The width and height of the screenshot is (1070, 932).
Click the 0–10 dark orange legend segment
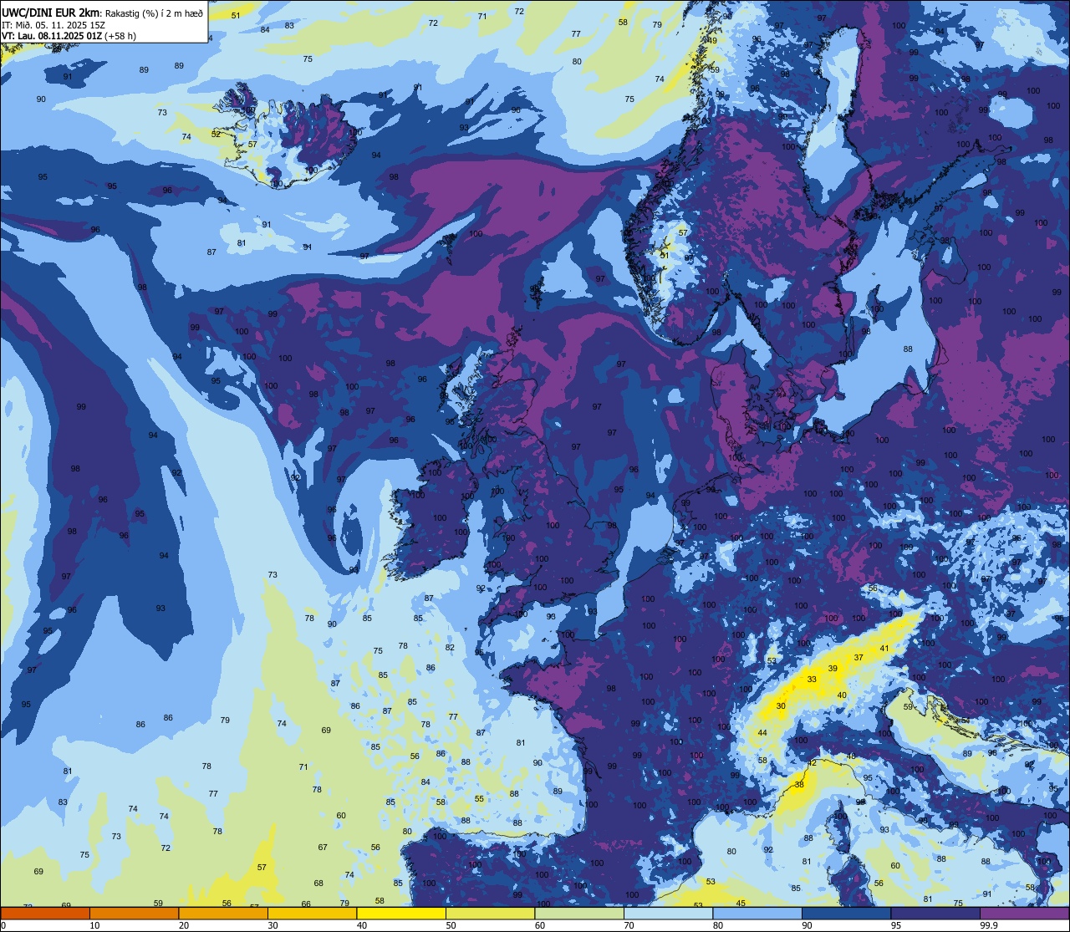[x=45, y=913]
